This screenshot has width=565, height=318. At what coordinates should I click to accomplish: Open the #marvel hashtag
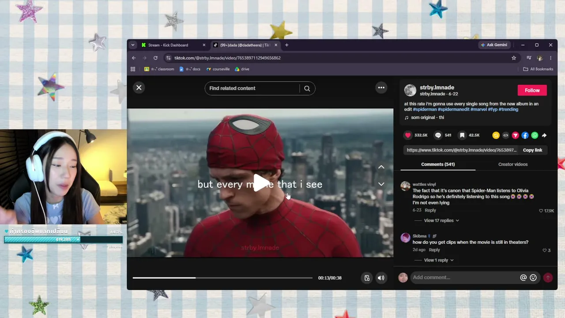tap(478, 109)
